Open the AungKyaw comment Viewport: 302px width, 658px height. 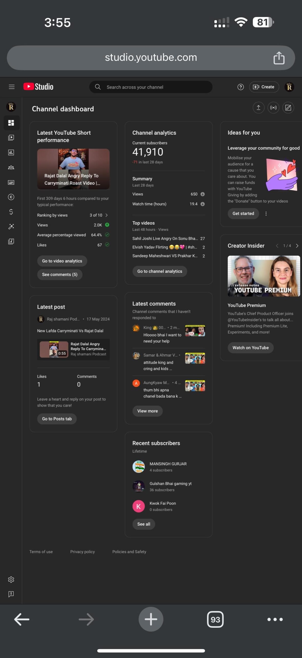168,389
